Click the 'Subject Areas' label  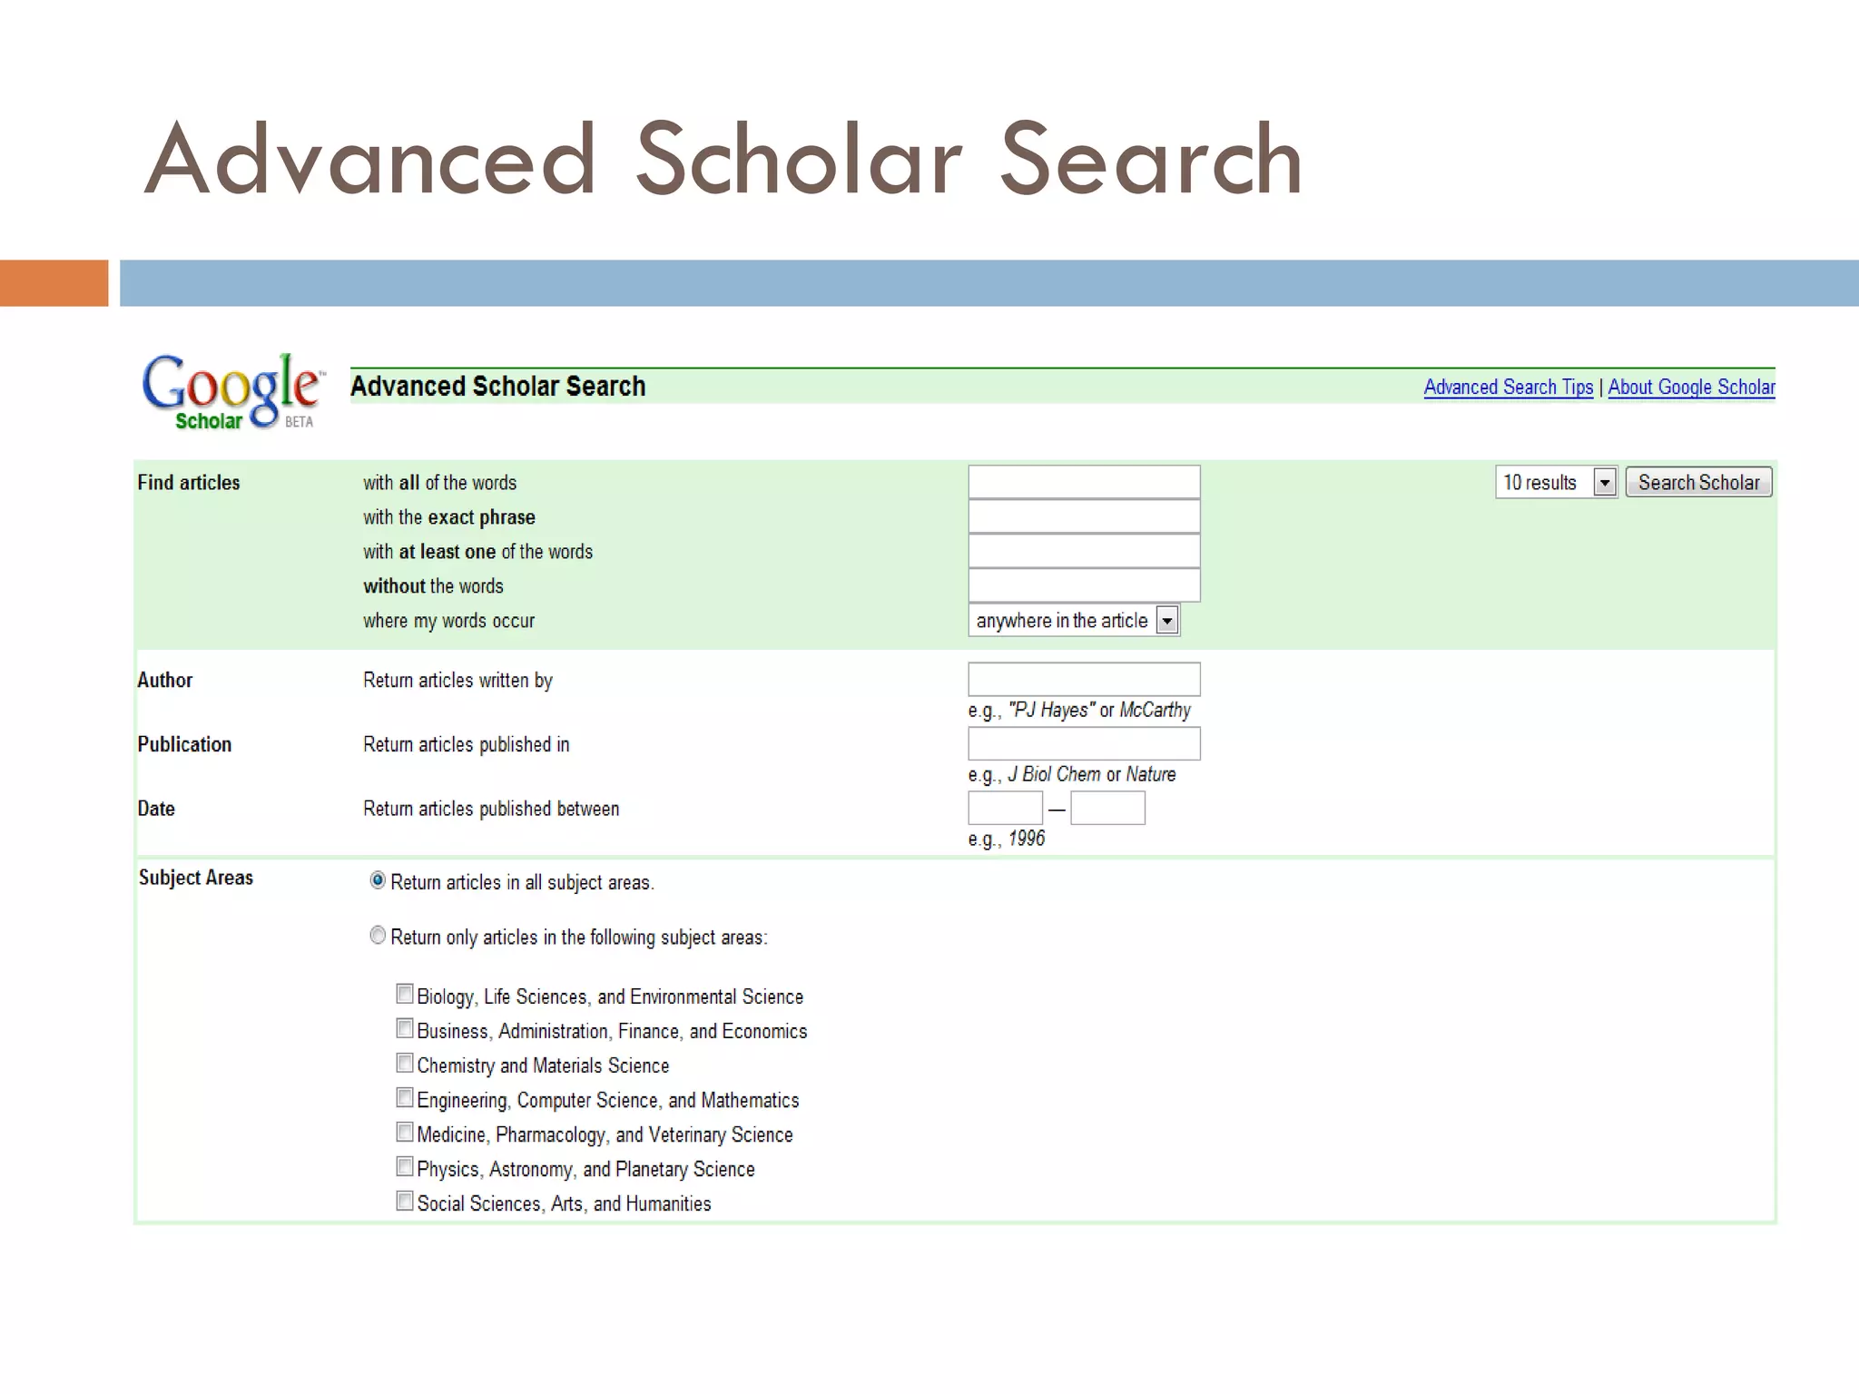tap(196, 878)
